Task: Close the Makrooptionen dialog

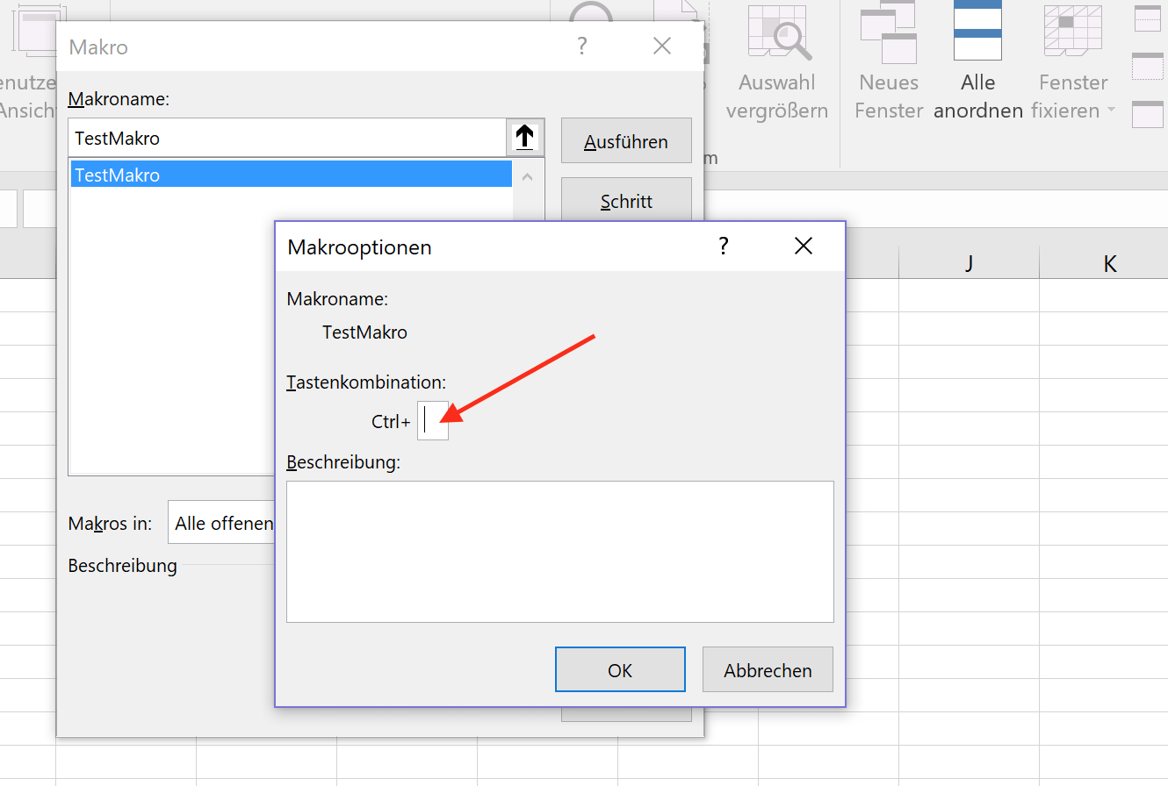Action: click(804, 247)
